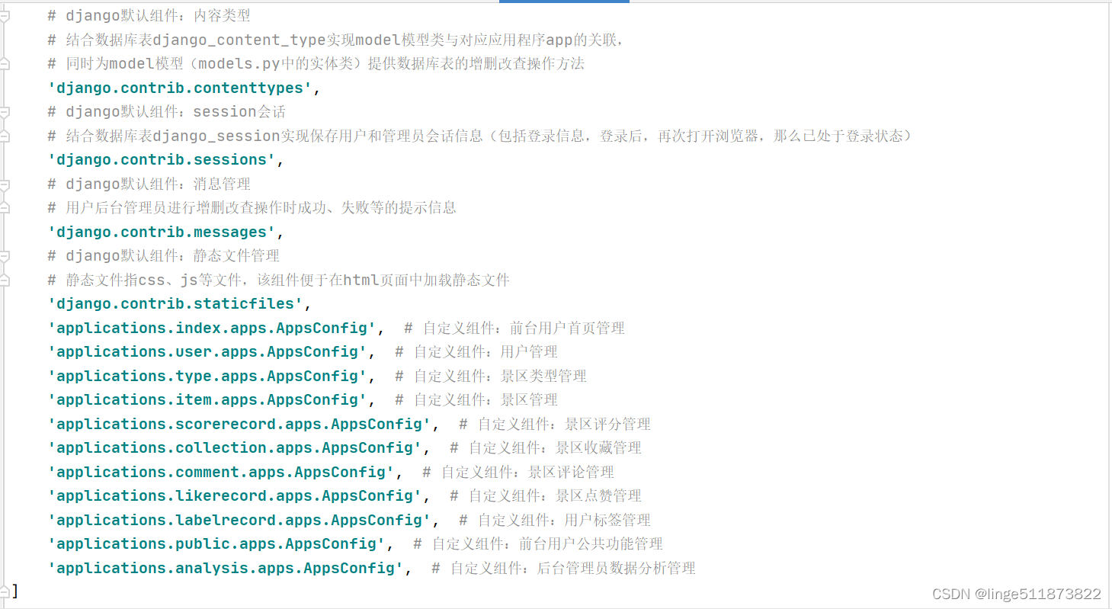The height and width of the screenshot is (609, 1112).
Task: Collapse fold marker beside '静态文件管理' comment
Action: pyautogui.click(x=4, y=256)
